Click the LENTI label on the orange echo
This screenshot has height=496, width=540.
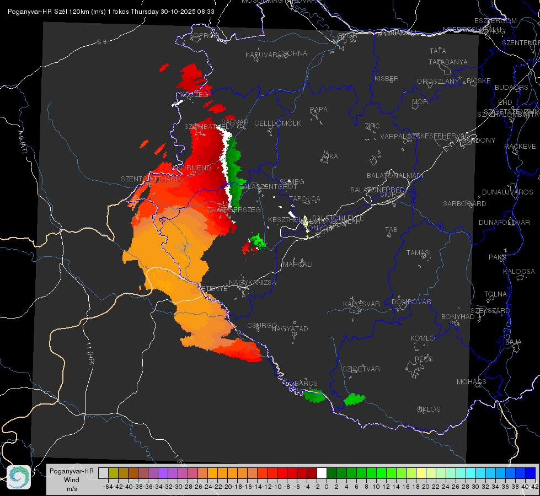point(183,246)
